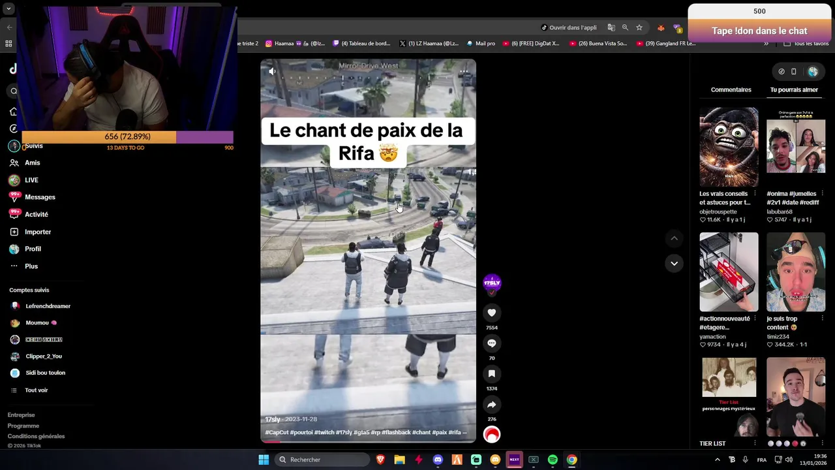The width and height of the screenshot is (835, 470).
Task: Expand the Plus menu in sidebar
Action: [31, 266]
